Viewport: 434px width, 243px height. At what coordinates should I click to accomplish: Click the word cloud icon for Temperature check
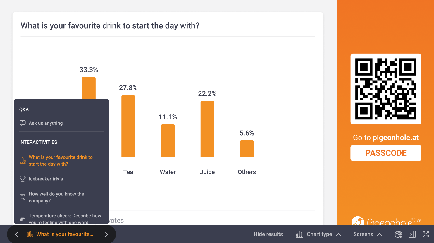point(23,219)
